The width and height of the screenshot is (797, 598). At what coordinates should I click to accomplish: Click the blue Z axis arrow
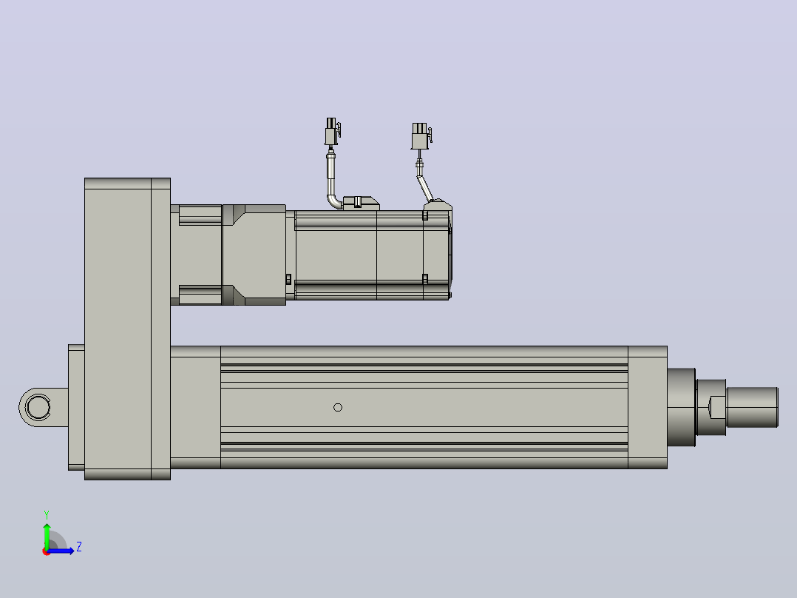pyautogui.click(x=61, y=551)
